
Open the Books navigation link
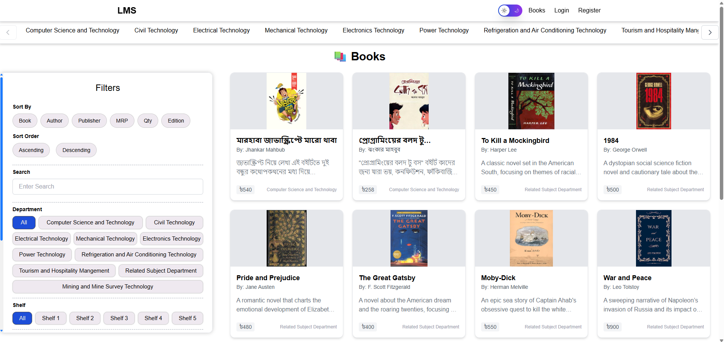point(537,11)
